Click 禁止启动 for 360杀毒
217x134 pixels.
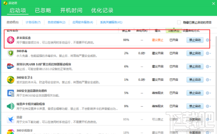195,53
